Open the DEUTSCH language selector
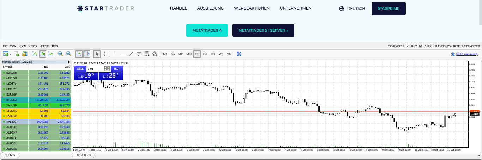Image resolution: width=482 pixels, height=160 pixels. (x=352, y=8)
